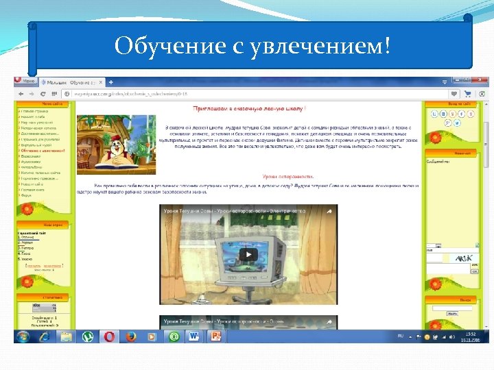Open the highlighted Обучение с увлечением! link
The width and height of the screenshot is (494, 370).
[x=43, y=151]
